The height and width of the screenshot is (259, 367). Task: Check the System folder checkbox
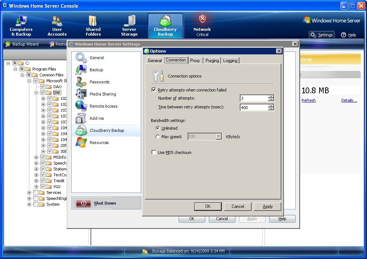(x=36, y=204)
